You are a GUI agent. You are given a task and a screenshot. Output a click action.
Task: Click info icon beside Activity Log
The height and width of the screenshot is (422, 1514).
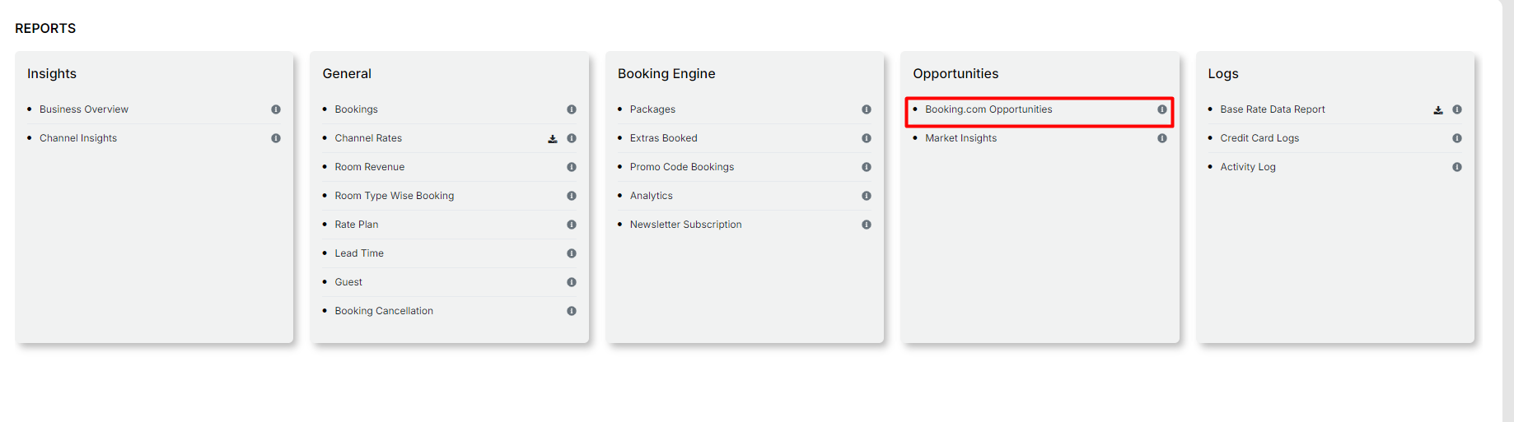pos(1457,167)
